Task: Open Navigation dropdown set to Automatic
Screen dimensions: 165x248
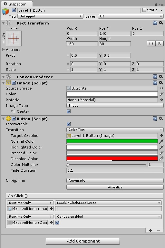Action: coord(115,181)
